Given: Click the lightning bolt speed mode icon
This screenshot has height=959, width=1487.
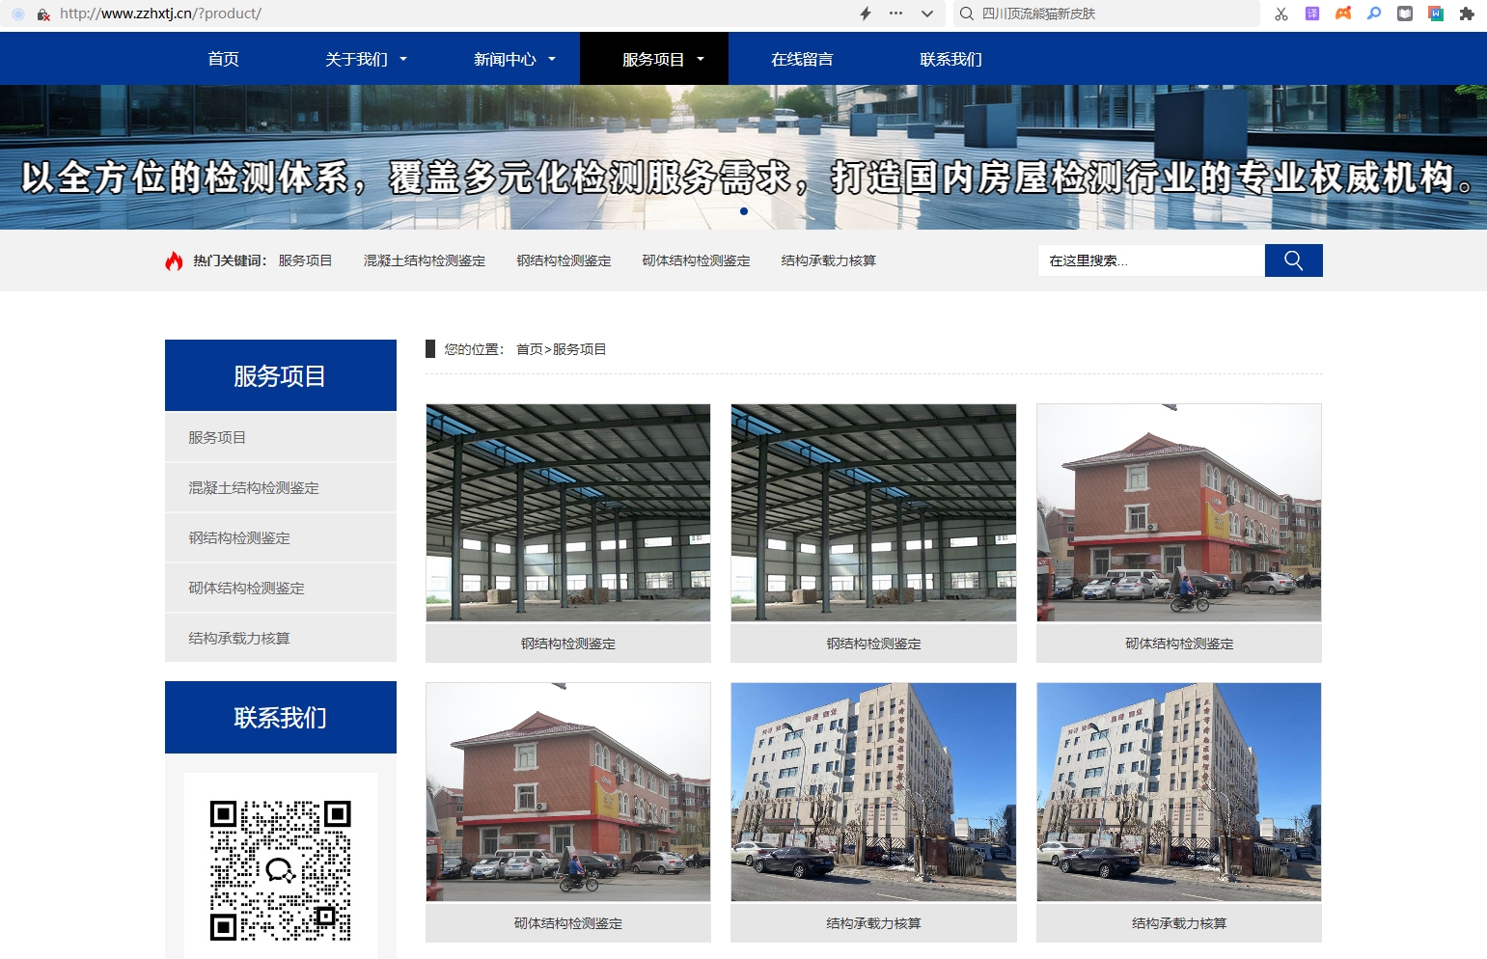Looking at the screenshot, I should tap(866, 14).
